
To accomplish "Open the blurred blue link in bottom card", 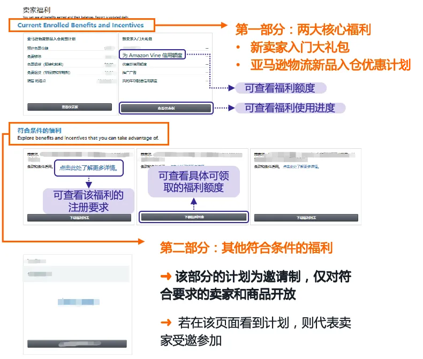I will tap(79, 302).
